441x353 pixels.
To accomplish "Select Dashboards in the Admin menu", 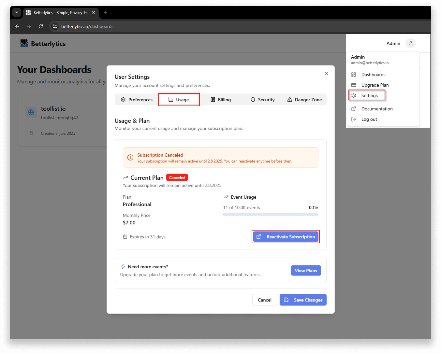I will (x=383, y=75).
